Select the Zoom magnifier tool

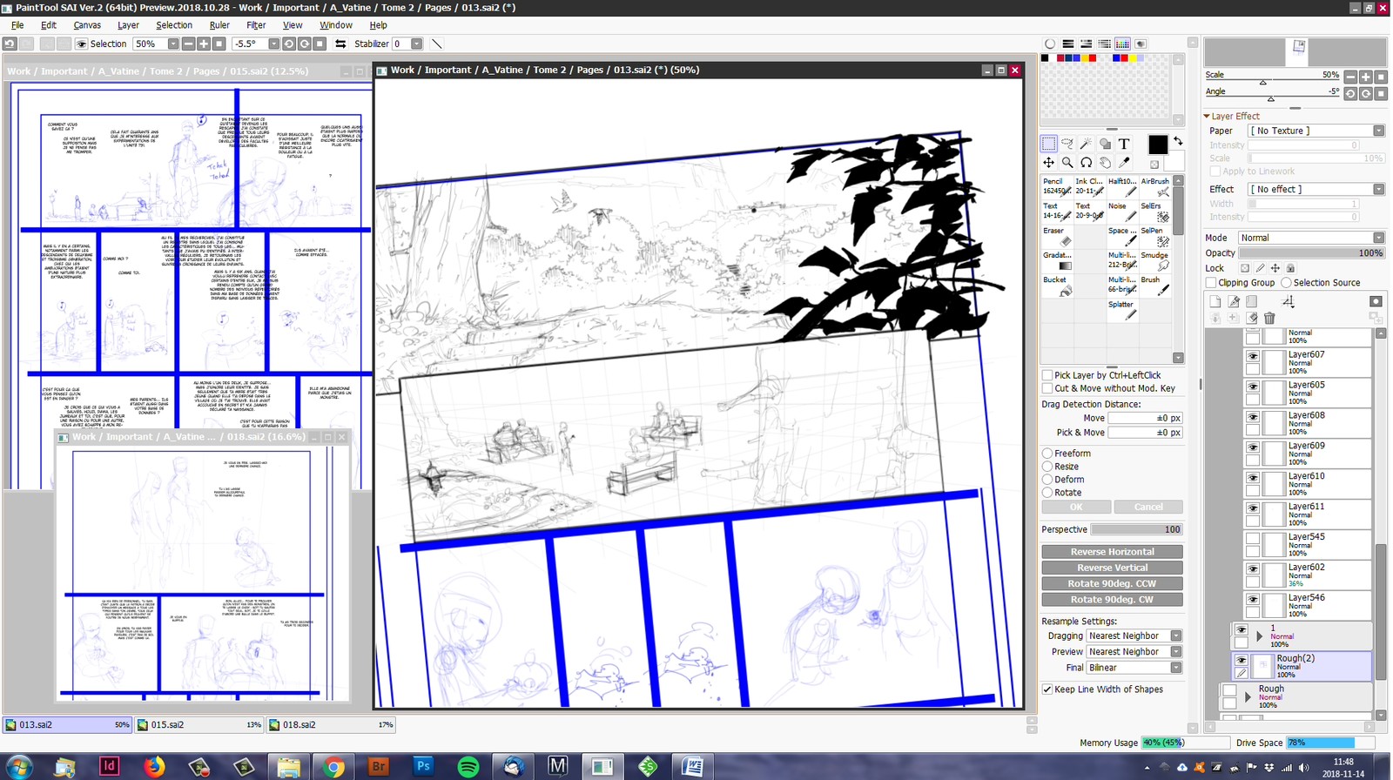1067,163
